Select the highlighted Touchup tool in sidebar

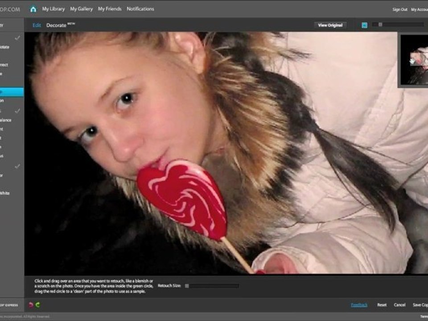(x=12, y=92)
